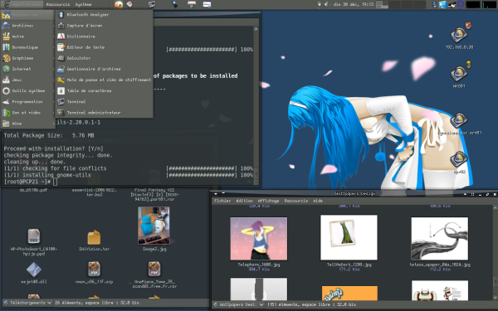Select the msjet40.dll file icon

tap(34, 270)
